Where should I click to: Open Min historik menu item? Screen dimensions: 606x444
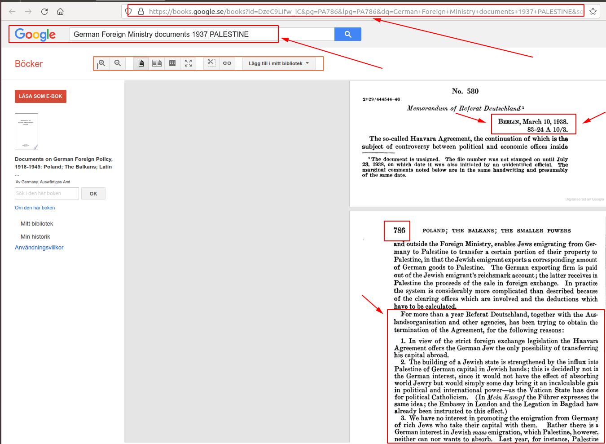click(x=35, y=236)
